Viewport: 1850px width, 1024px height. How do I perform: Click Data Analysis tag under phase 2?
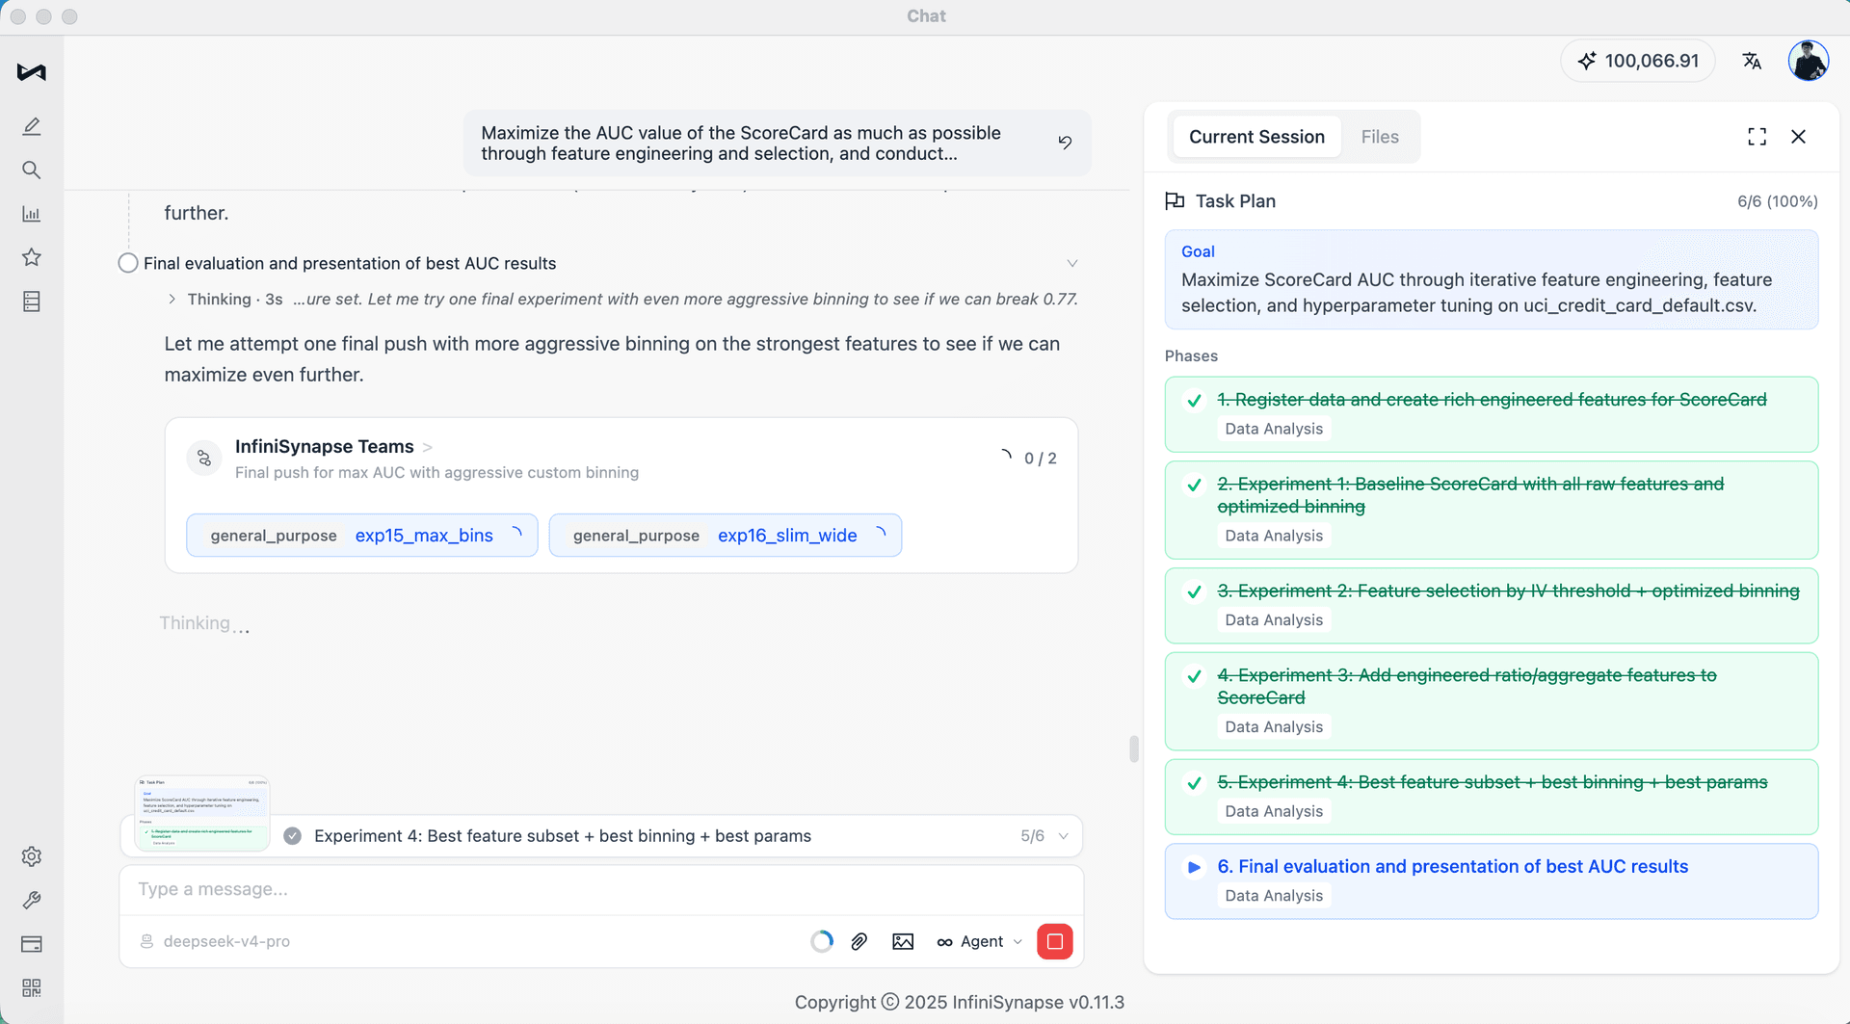click(x=1274, y=536)
